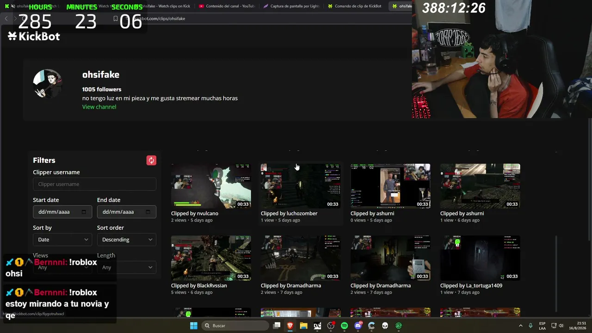Open the ashurni clip thumbnail from 5 days ago

[x=390, y=186]
